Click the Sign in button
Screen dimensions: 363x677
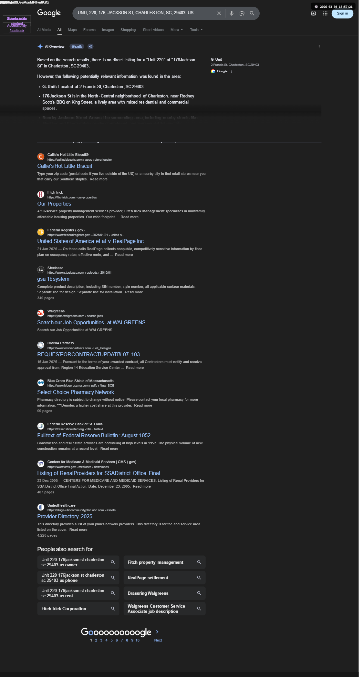coord(342,13)
